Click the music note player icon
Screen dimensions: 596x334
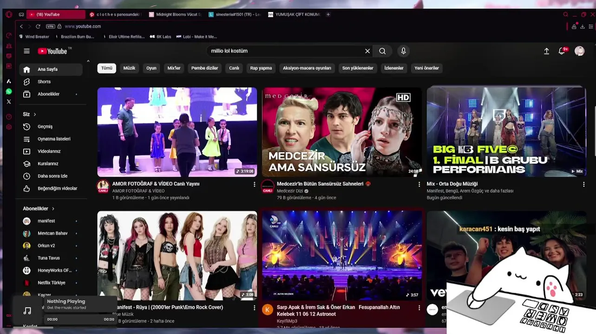[x=27, y=311]
